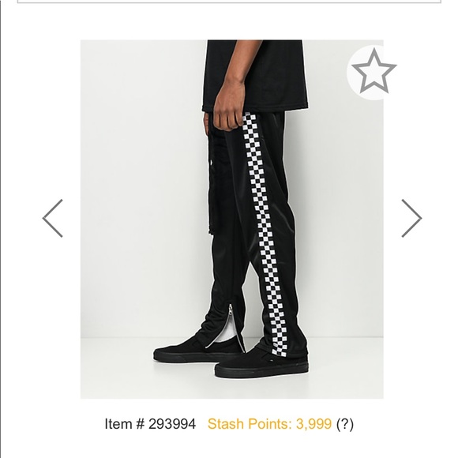
Task: Click the box outline above the photo
Action: pos(229,2)
